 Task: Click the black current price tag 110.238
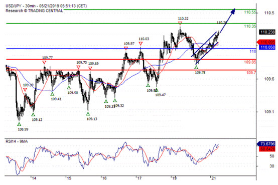pyautogui.click(x=267, y=32)
